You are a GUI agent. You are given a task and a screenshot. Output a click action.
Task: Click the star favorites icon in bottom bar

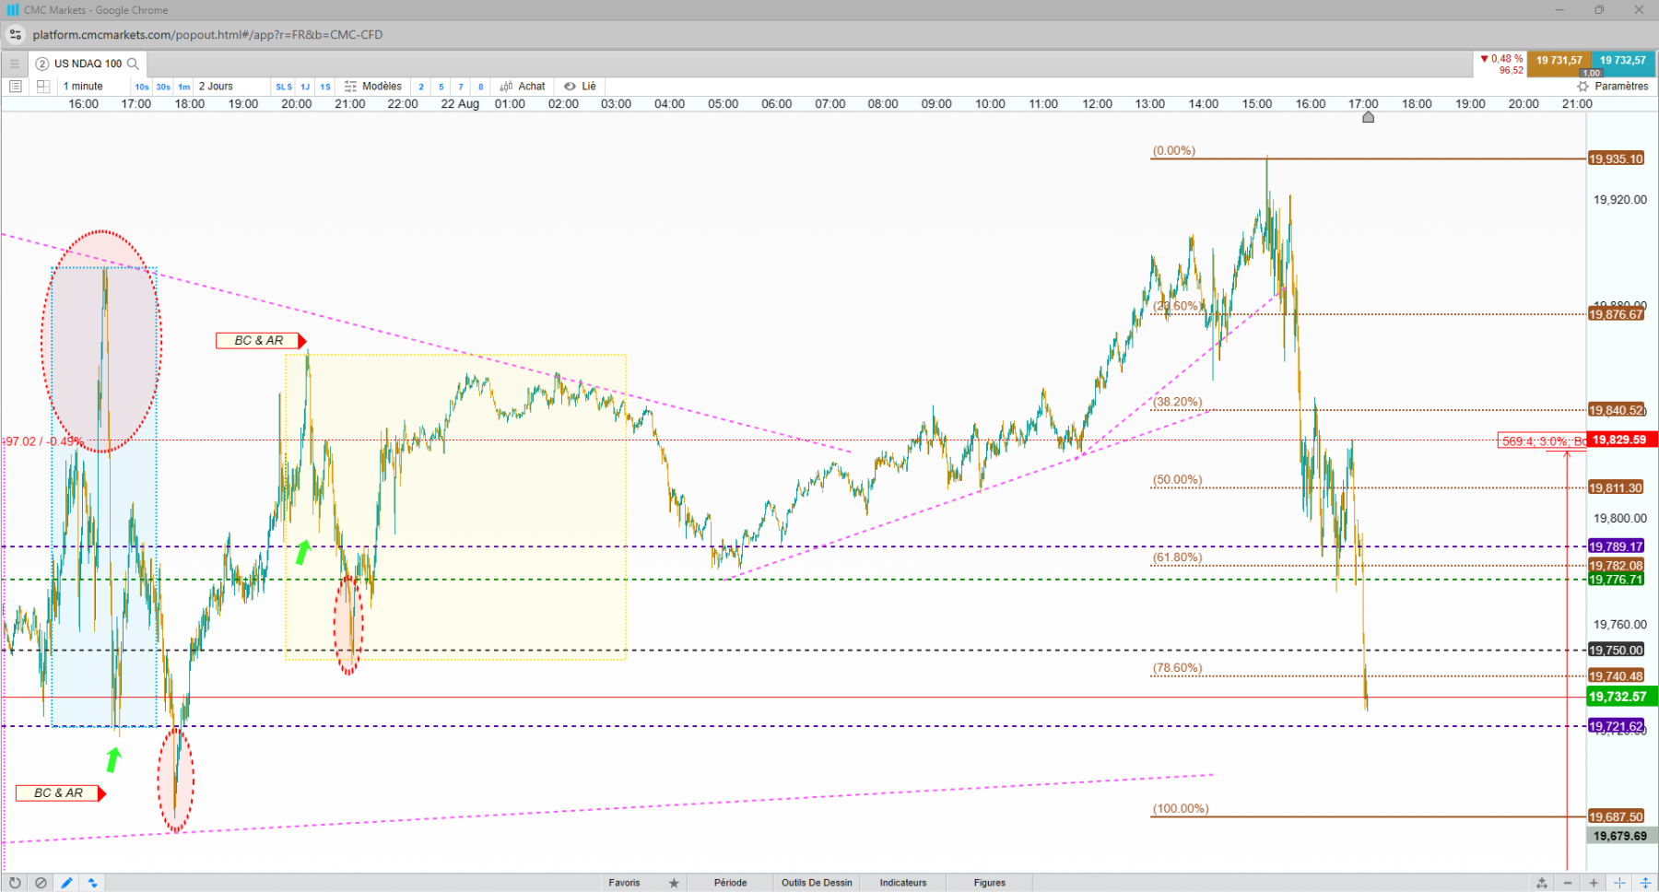(x=674, y=883)
